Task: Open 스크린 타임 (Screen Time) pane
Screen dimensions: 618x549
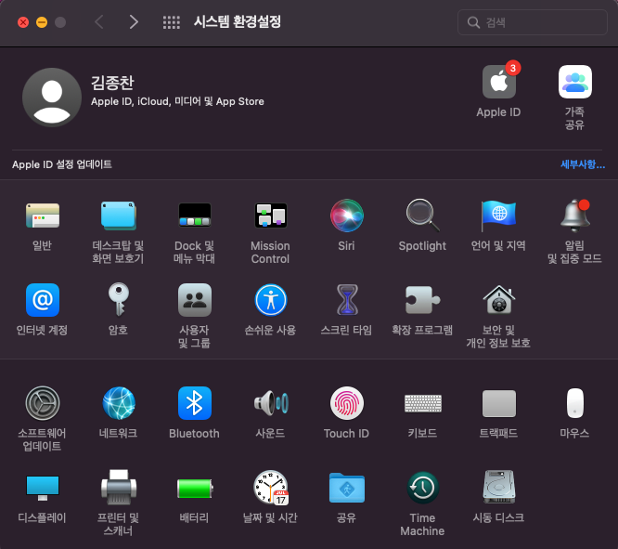Action: pyautogui.click(x=346, y=300)
